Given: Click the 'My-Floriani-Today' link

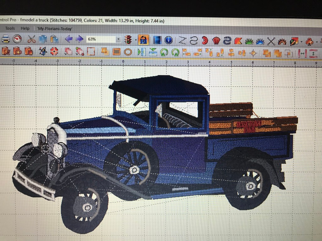Looking at the screenshot, I should (55, 29).
